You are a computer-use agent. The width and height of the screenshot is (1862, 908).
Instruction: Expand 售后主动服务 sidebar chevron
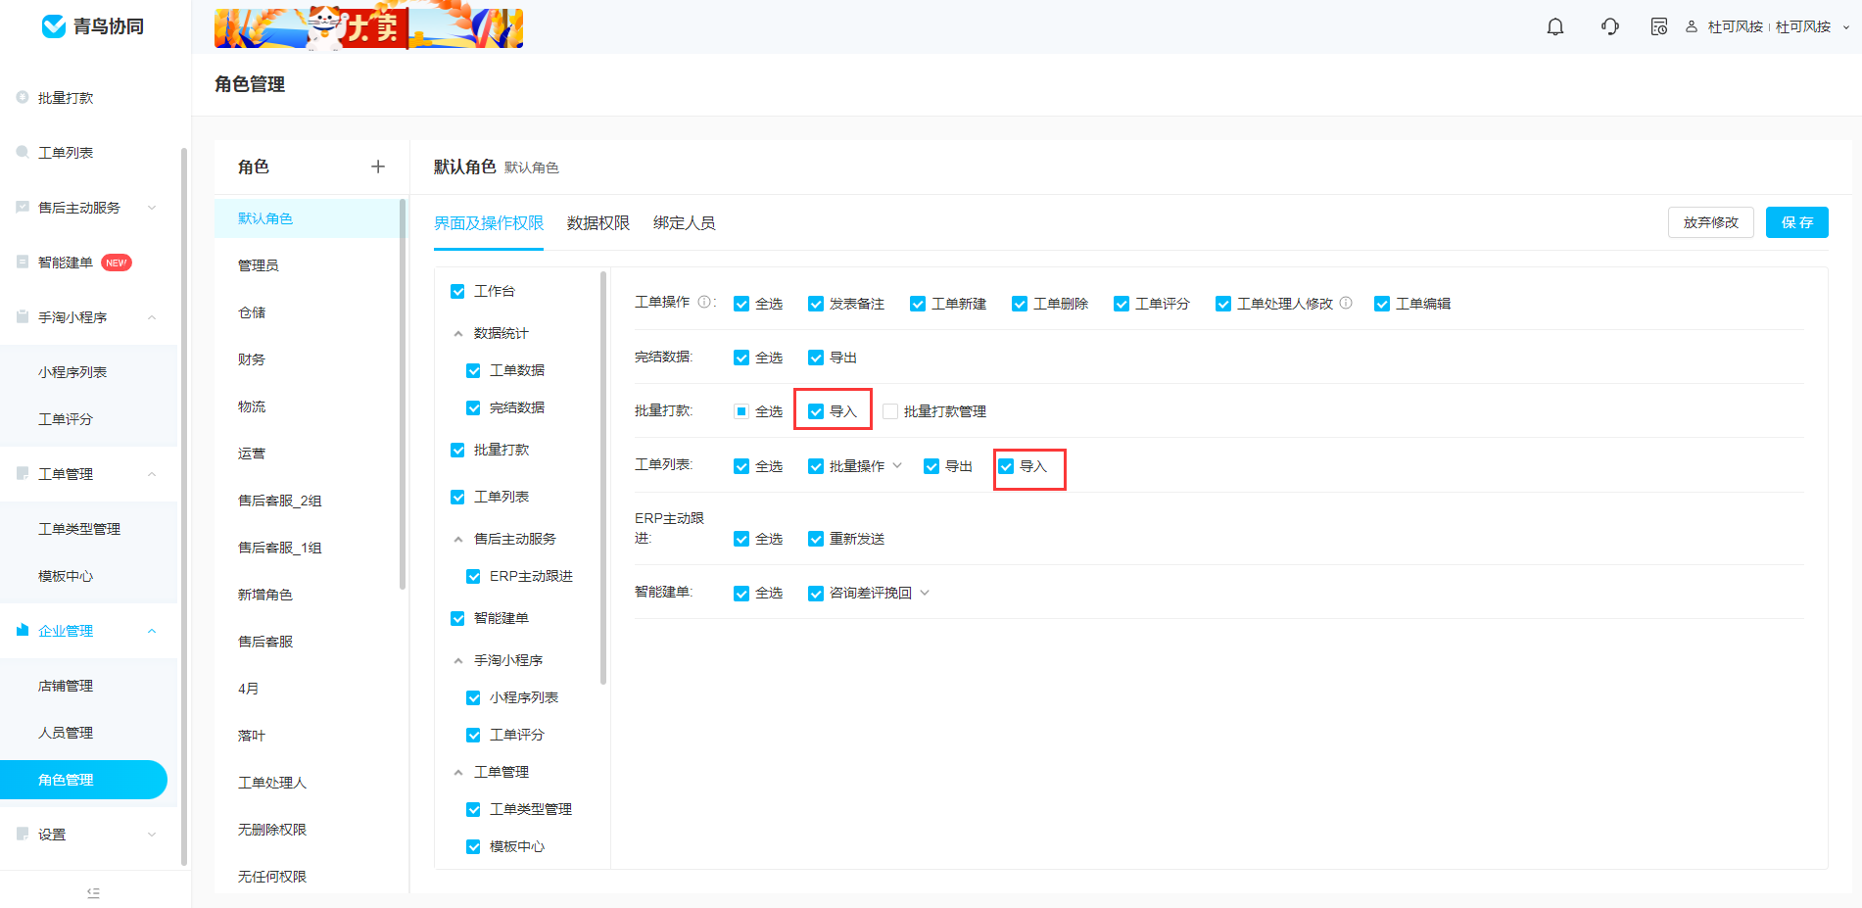pyautogui.click(x=152, y=207)
